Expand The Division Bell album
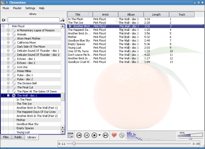The image size is (205, 149). [8, 83]
